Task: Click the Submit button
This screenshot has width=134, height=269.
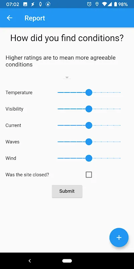Action: click(67, 191)
